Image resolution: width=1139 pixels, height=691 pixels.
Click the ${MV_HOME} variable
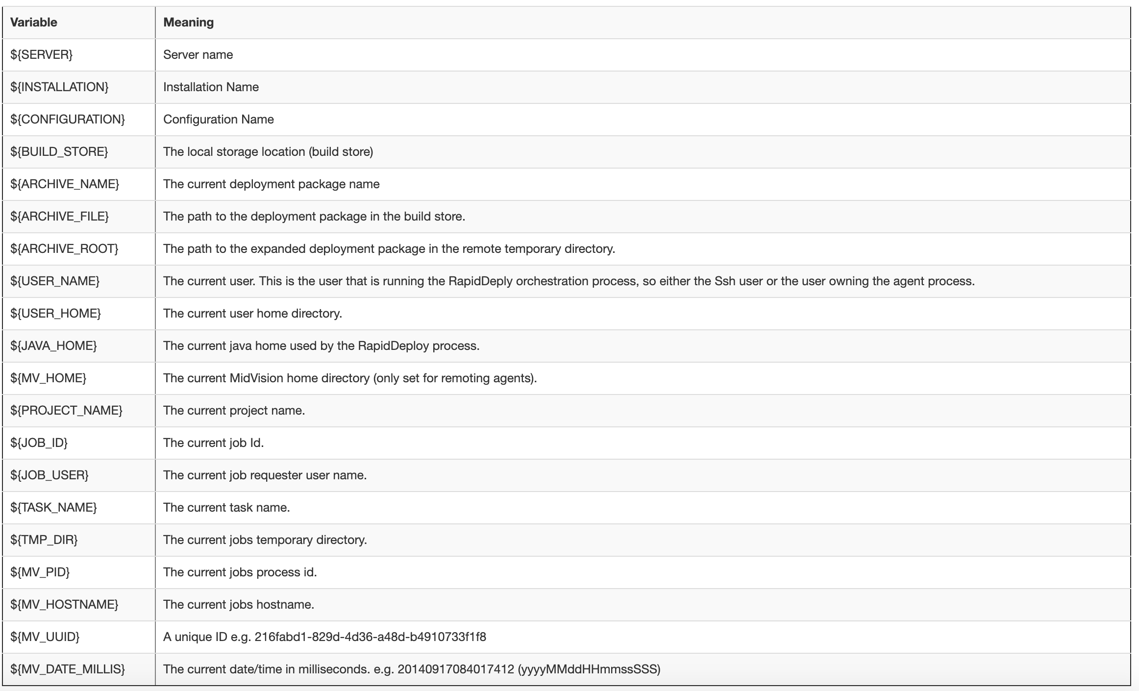[x=48, y=378]
